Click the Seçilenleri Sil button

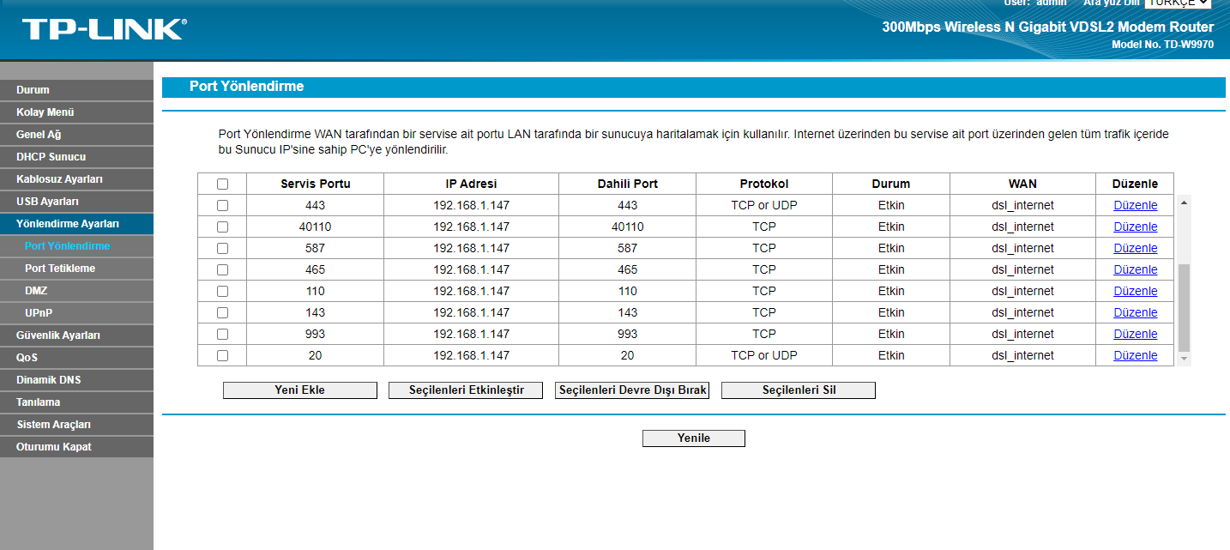(799, 390)
